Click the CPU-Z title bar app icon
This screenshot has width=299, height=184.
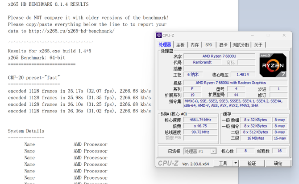(159, 35)
